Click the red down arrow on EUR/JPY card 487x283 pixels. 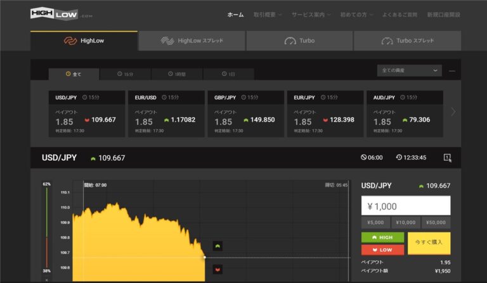[325, 120]
